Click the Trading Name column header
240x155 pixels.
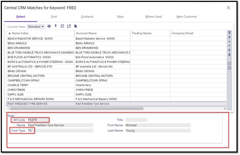point(150,33)
